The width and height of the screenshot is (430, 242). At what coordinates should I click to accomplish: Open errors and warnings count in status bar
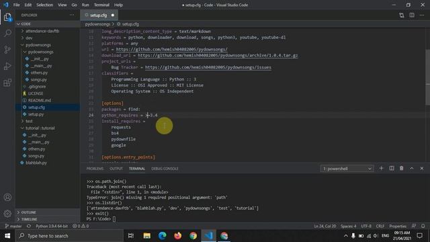(81, 226)
